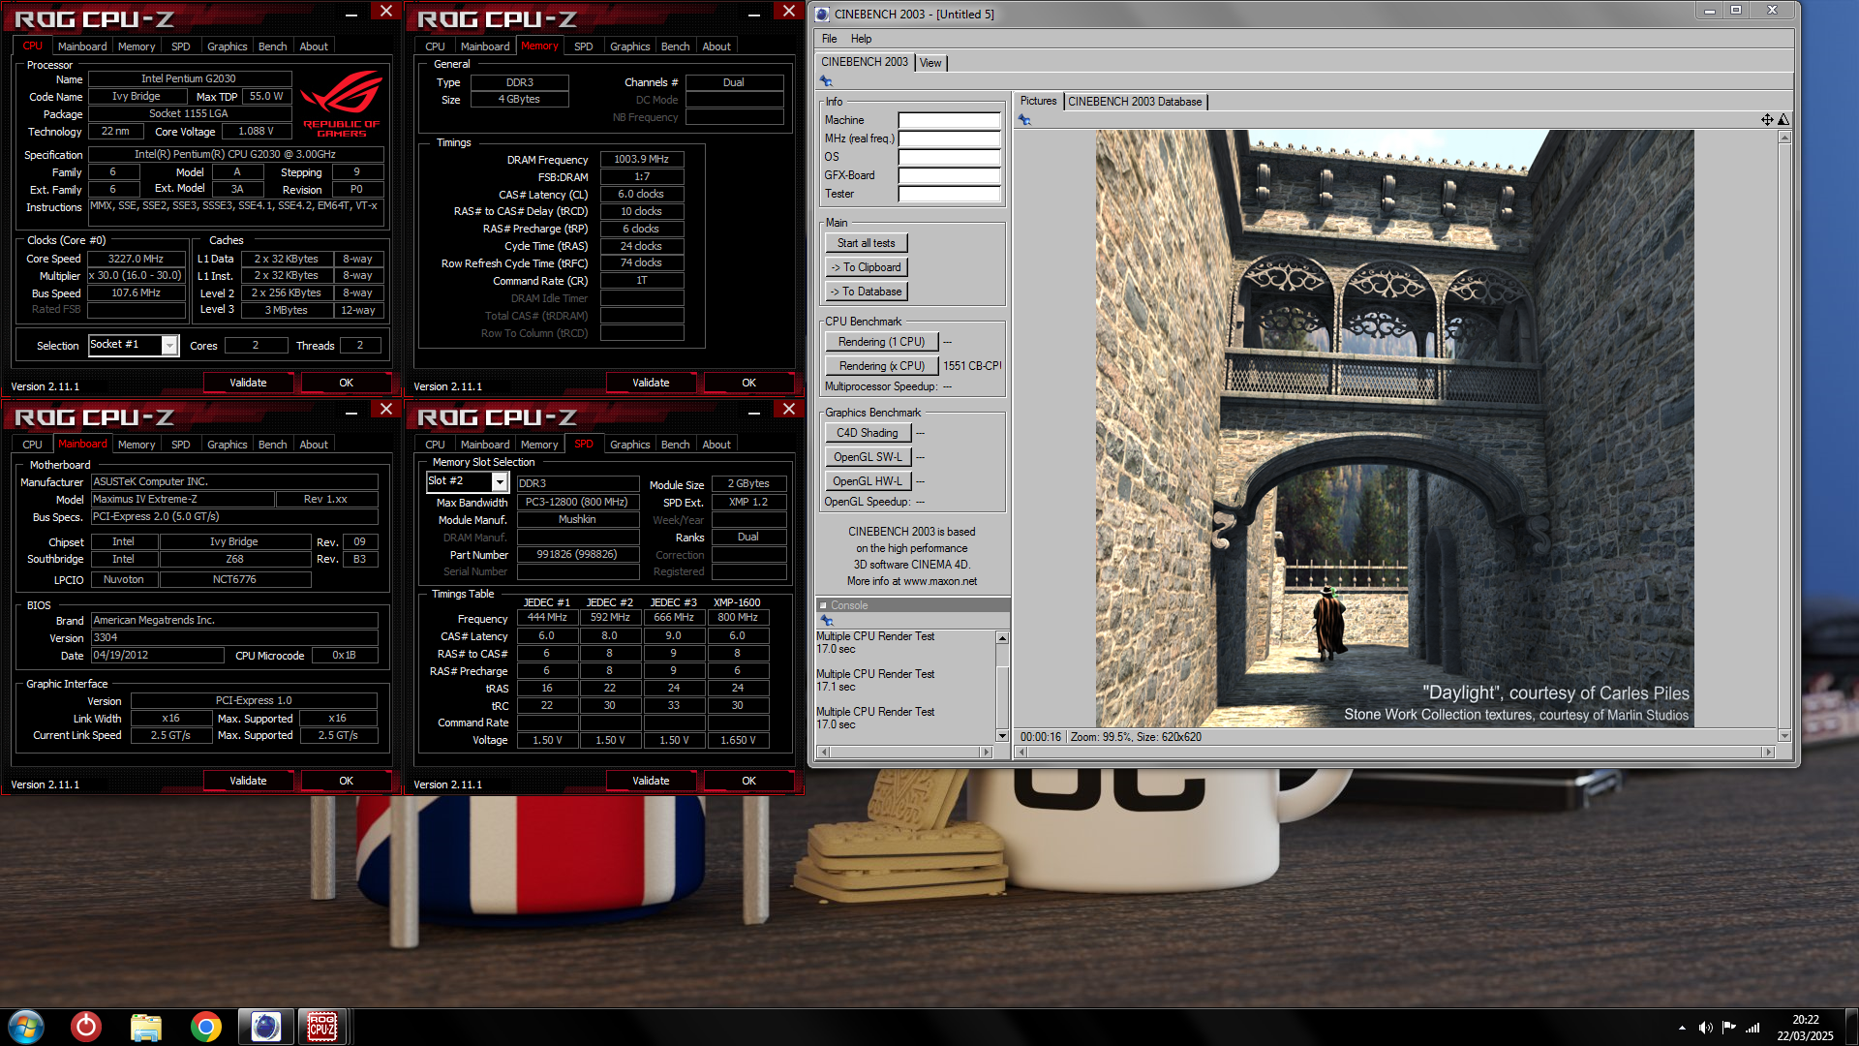This screenshot has width=1859, height=1046.
Task: Open the network signal tray icon
Action: [x=1752, y=1028]
